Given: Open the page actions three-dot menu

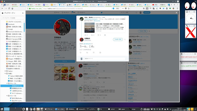Looking at the screenshot, I should coord(123,8).
